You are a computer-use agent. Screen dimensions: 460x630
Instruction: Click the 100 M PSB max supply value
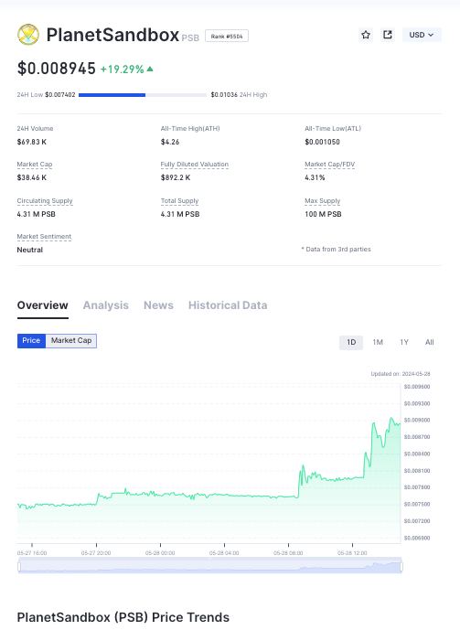pyautogui.click(x=323, y=214)
